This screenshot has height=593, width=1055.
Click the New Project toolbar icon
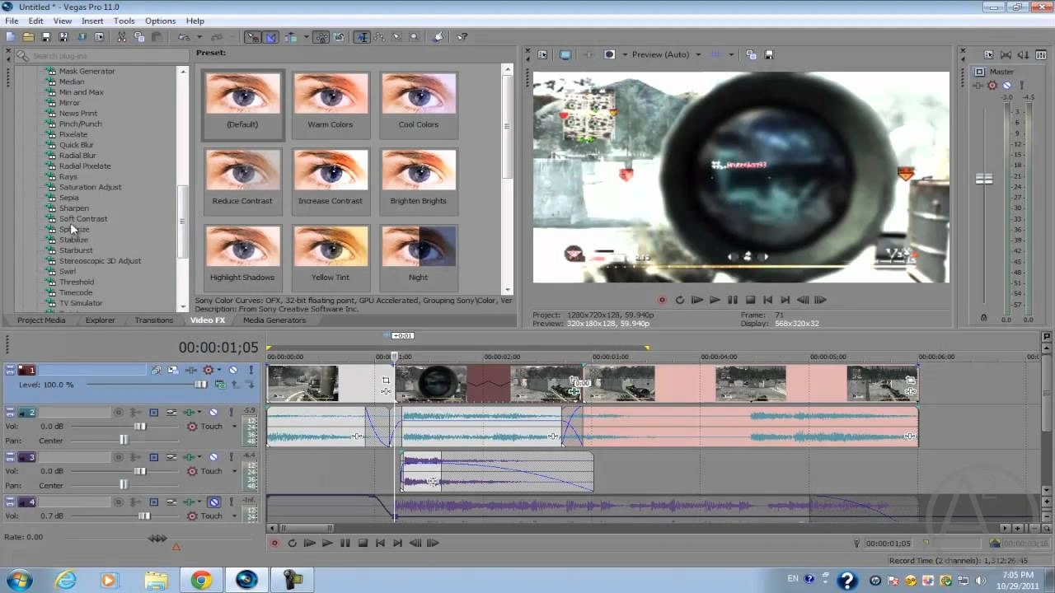9,36
